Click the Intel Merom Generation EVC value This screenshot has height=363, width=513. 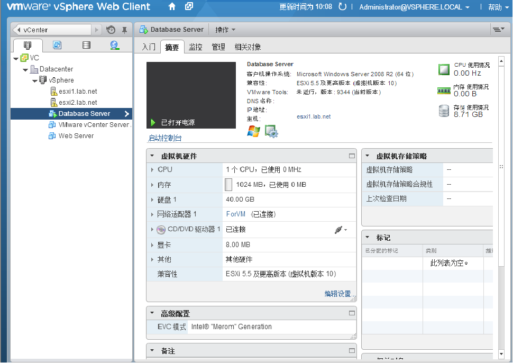[x=231, y=326]
